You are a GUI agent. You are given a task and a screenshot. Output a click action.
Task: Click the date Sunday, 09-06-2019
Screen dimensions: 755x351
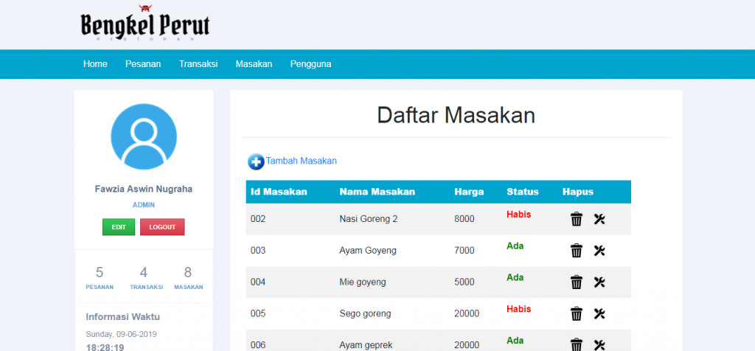[x=122, y=334]
